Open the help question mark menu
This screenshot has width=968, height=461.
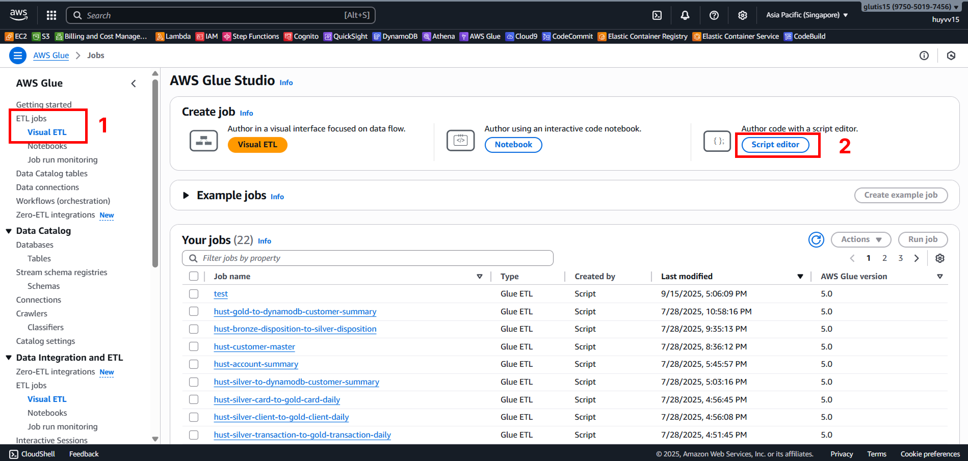pyautogui.click(x=714, y=15)
